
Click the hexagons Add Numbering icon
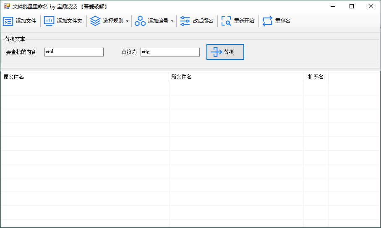[140, 21]
